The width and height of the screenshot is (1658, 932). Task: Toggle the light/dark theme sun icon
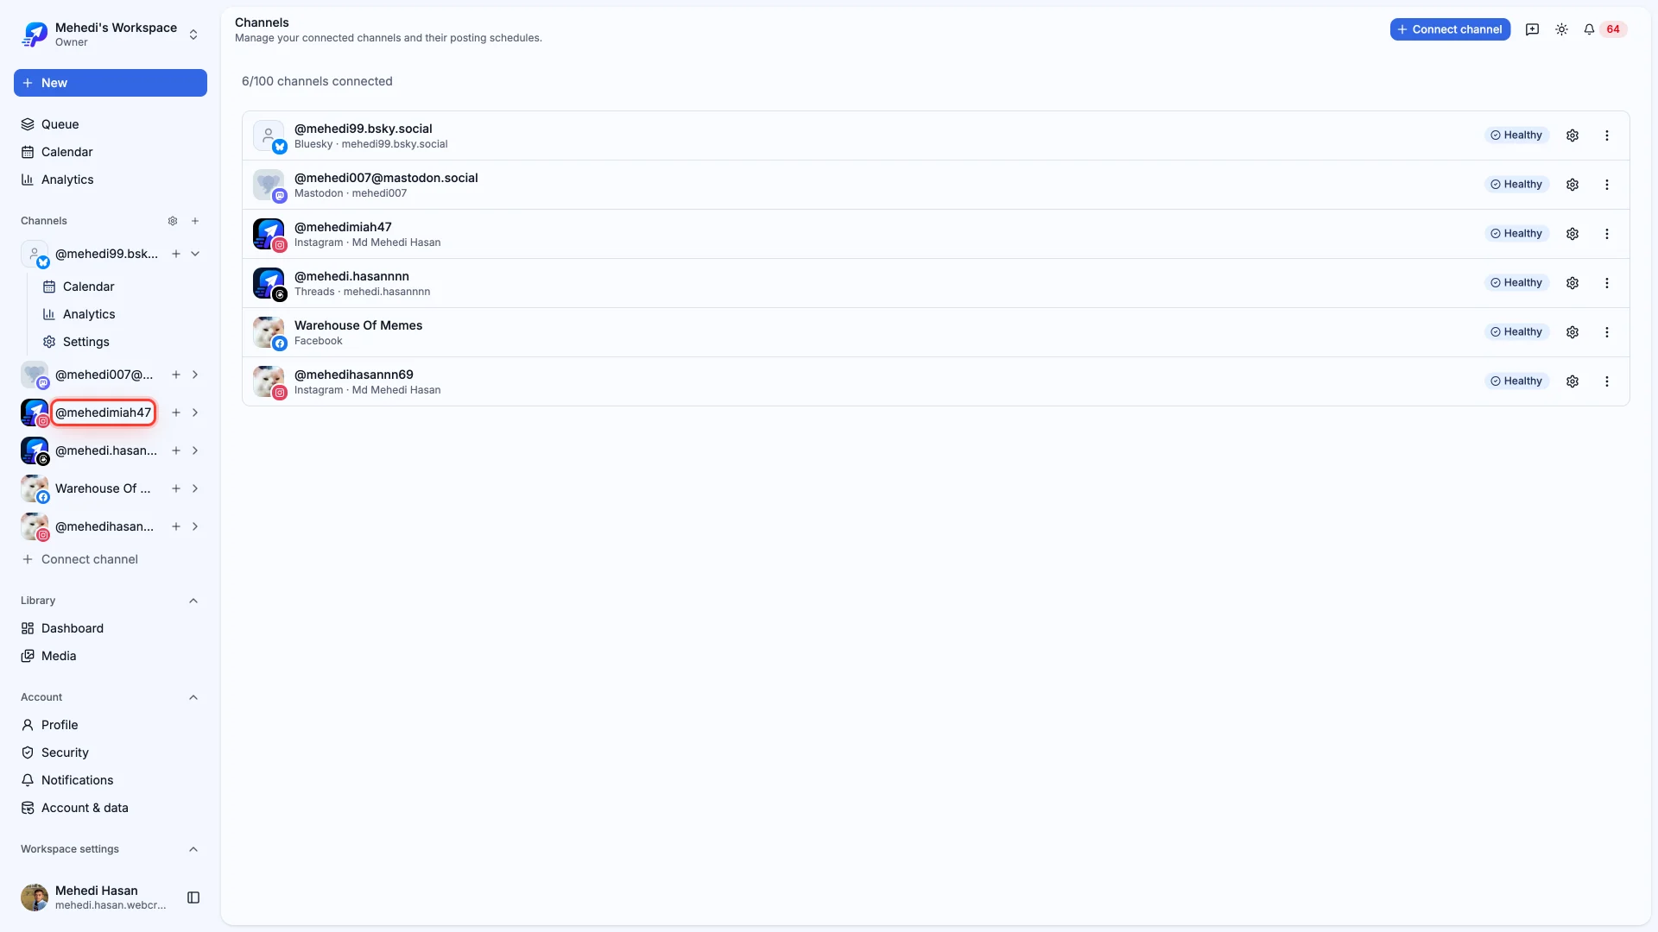tap(1562, 29)
